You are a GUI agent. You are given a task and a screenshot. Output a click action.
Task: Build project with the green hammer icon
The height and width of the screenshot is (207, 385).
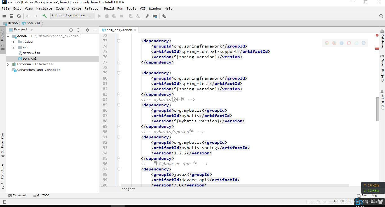pyautogui.click(x=45, y=16)
